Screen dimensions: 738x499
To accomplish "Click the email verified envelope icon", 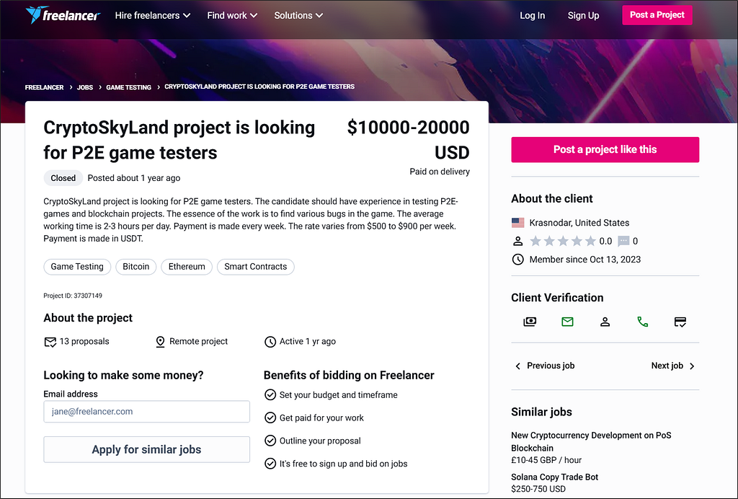I will pyautogui.click(x=568, y=322).
